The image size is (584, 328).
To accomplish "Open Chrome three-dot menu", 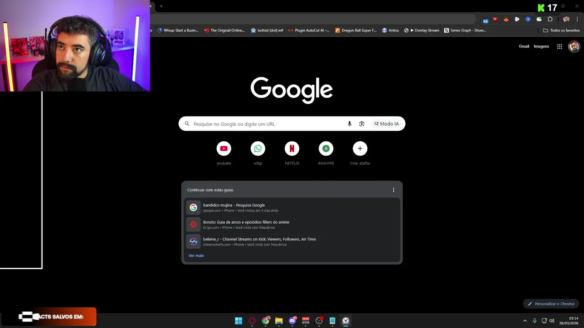I will [577, 19].
